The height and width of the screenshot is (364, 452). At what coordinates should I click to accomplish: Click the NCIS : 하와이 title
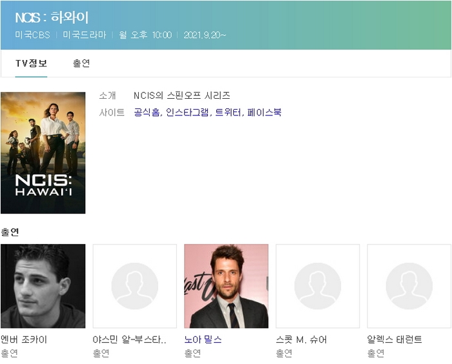[x=52, y=17]
